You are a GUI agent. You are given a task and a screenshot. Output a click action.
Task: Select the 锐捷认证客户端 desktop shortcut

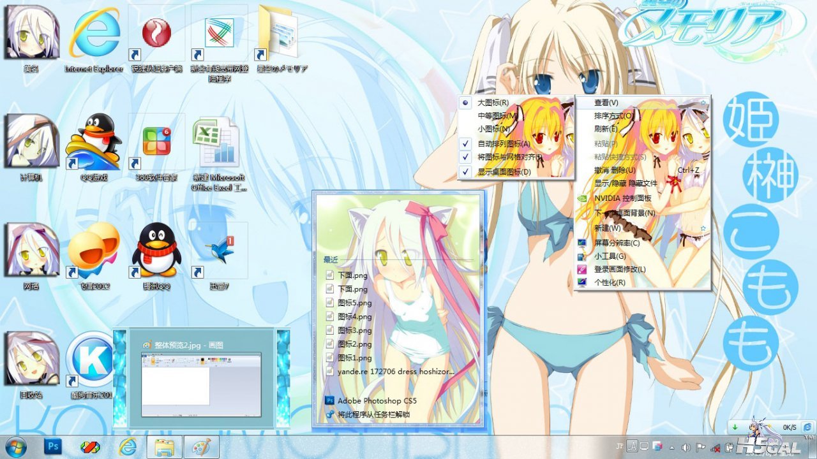click(x=156, y=38)
